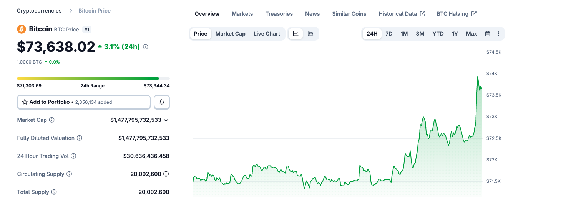The height and width of the screenshot is (197, 586).
Task: Select the Live Chart toggle
Action: pyautogui.click(x=267, y=34)
